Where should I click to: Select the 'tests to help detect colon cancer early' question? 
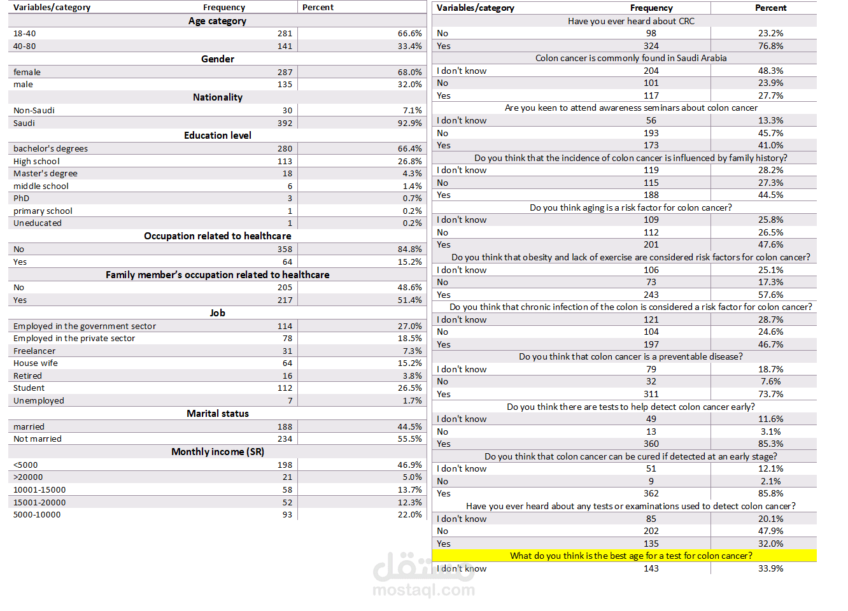pos(631,407)
